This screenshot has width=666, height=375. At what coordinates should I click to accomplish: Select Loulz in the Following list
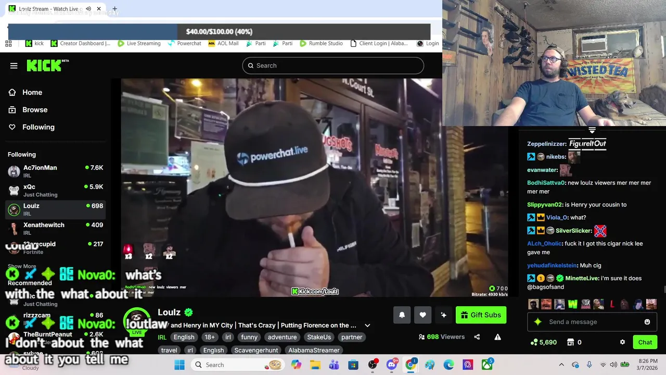tap(55, 209)
